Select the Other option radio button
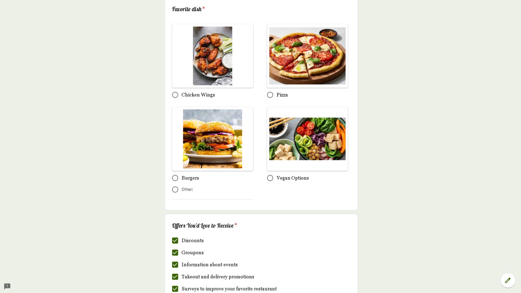 click(x=175, y=189)
